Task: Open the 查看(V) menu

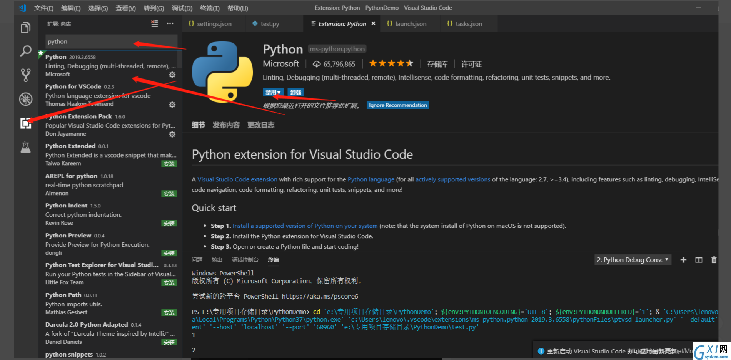Action: point(126,8)
